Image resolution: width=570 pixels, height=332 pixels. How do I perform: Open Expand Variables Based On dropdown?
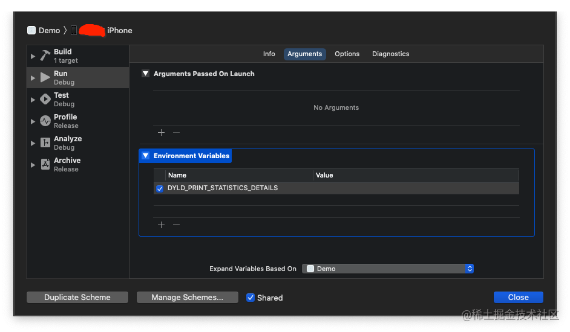pos(388,269)
